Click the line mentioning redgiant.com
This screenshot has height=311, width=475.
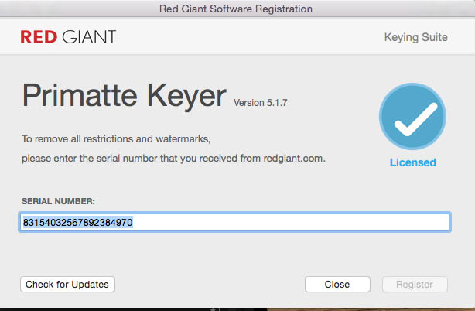point(173,159)
